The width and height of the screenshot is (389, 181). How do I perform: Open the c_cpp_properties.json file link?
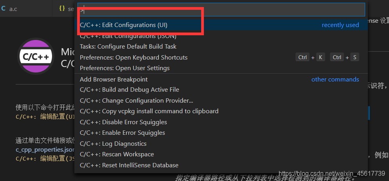click(45, 150)
